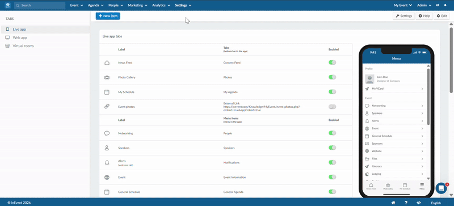This screenshot has width=454, height=206.
Task: Click John Doe avatar in phone preview
Action: point(369,79)
